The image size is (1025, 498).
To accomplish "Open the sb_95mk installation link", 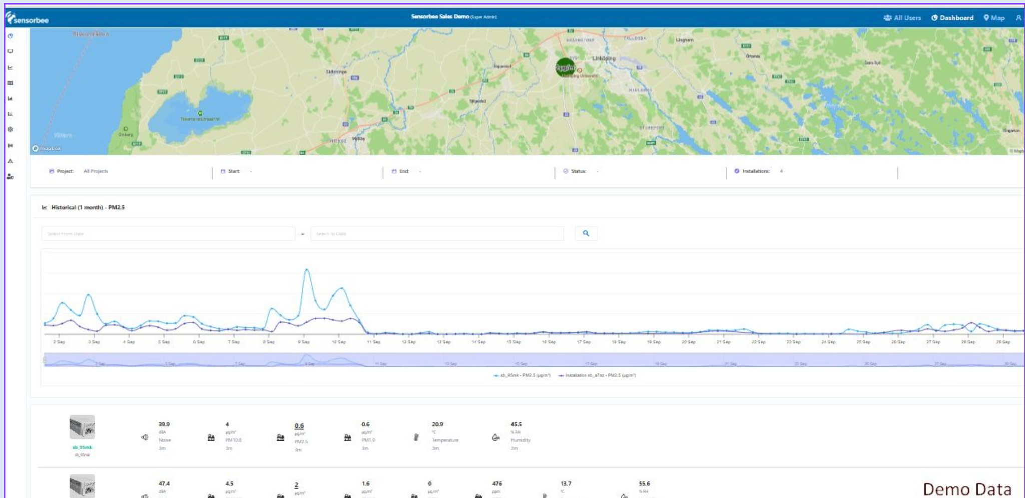I will [82, 447].
